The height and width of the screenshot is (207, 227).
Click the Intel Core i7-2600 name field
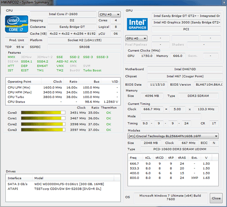(x=63, y=14)
